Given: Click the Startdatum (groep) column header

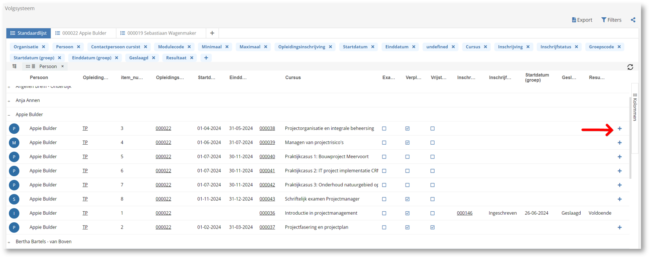Looking at the screenshot, I should (x=537, y=78).
